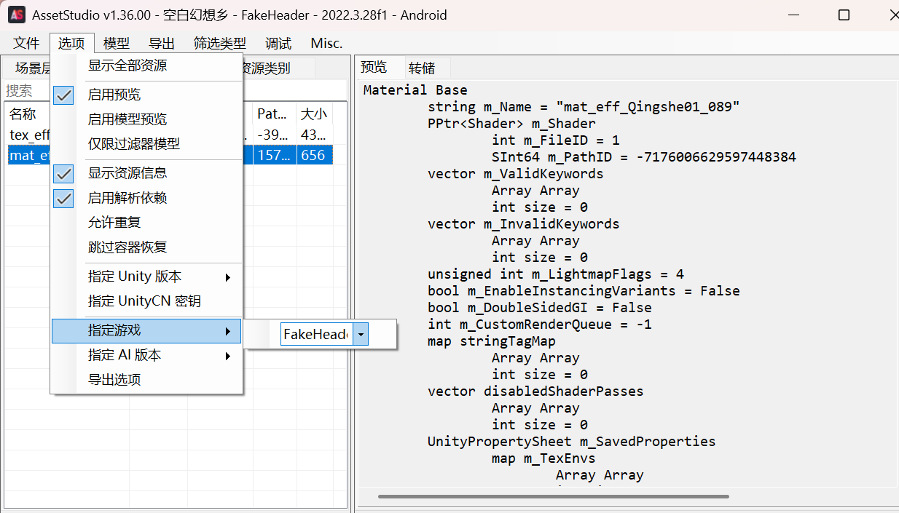This screenshot has height=513, width=899.
Task: Open 导出选项 from the menu
Action: click(x=146, y=380)
